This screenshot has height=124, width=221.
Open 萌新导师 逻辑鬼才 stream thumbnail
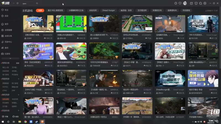170,79
